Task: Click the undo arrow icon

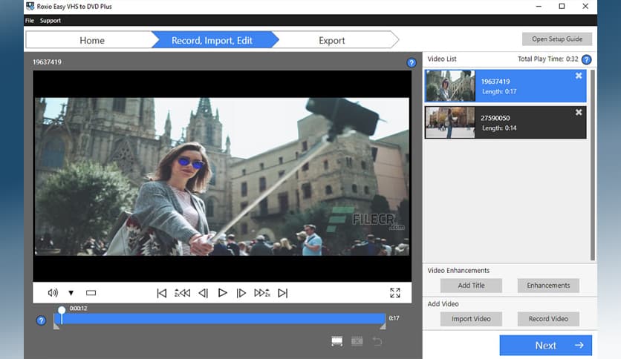Action: 377,341
